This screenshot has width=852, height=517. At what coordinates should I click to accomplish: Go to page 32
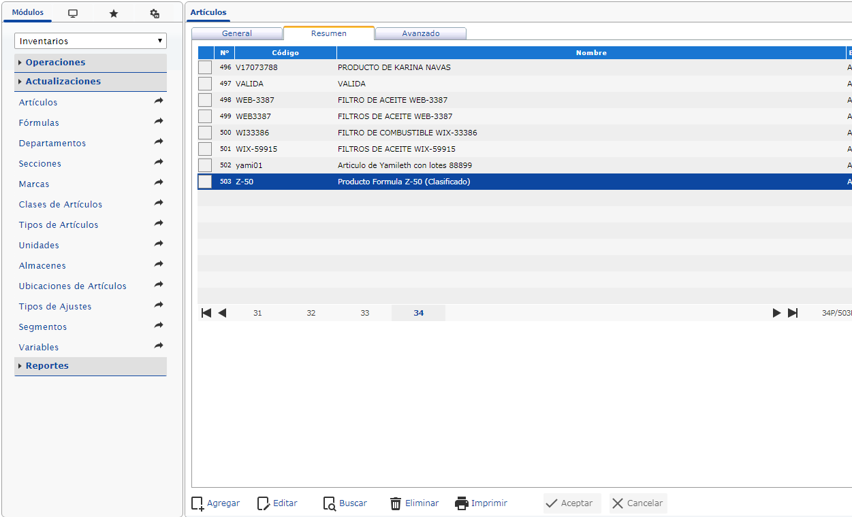coord(311,313)
